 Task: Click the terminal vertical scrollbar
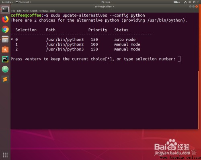(198, 100)
